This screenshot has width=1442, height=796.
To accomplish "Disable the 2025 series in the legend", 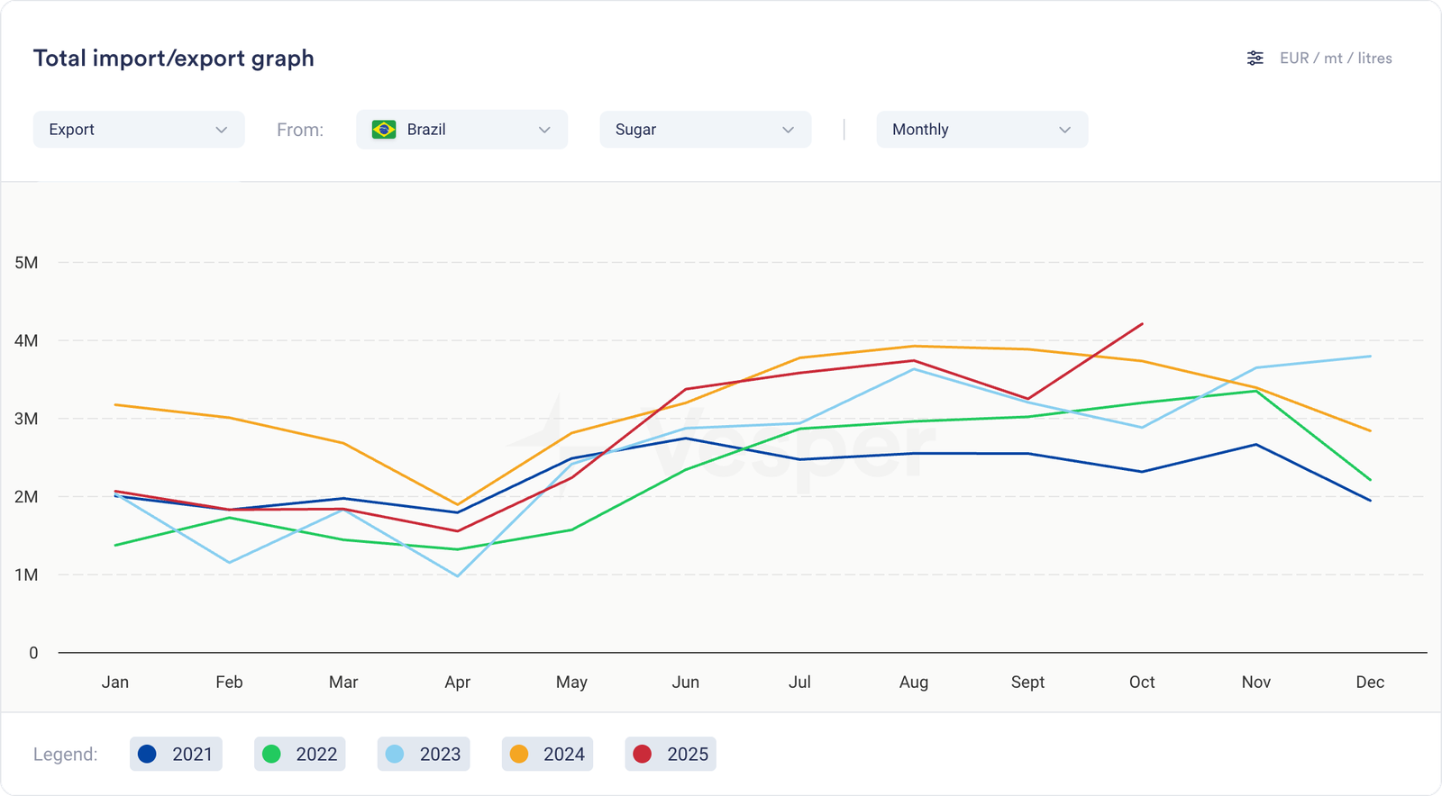I will click(x=671, y=754).
